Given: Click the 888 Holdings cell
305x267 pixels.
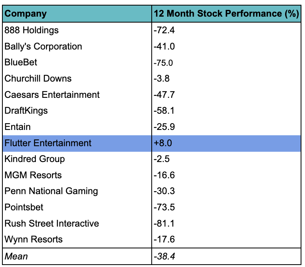Looking at the screenshot, I should [31, 30].
